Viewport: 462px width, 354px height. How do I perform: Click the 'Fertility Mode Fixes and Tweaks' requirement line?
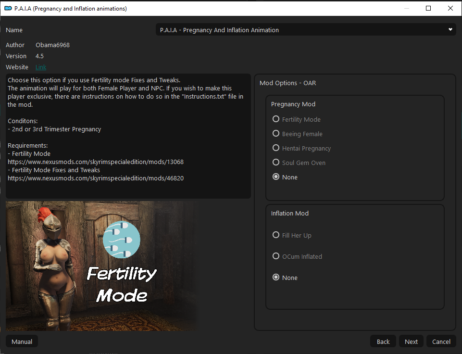coord(54,170)
